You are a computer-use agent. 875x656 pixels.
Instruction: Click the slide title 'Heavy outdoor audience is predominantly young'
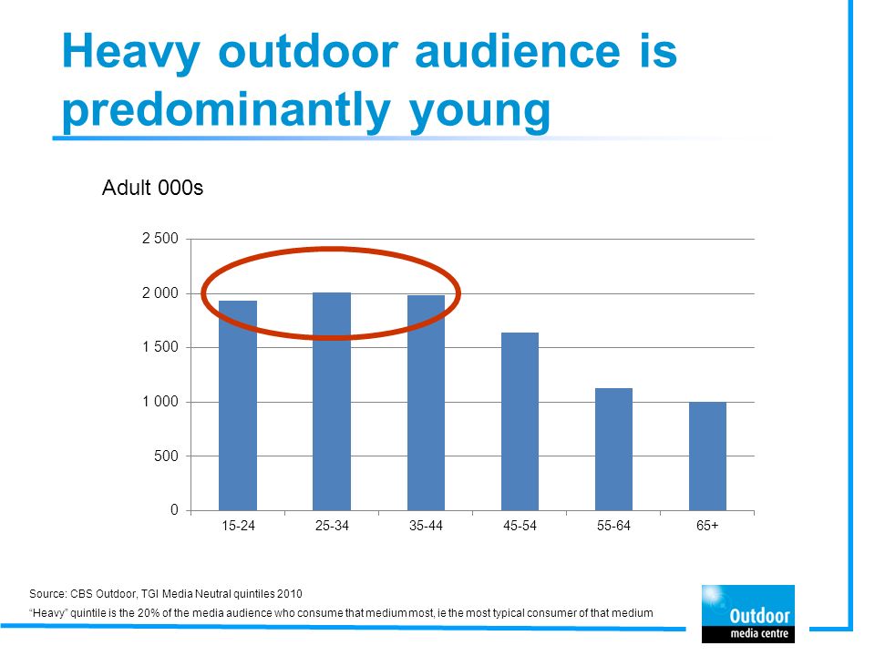pos(369,81)
